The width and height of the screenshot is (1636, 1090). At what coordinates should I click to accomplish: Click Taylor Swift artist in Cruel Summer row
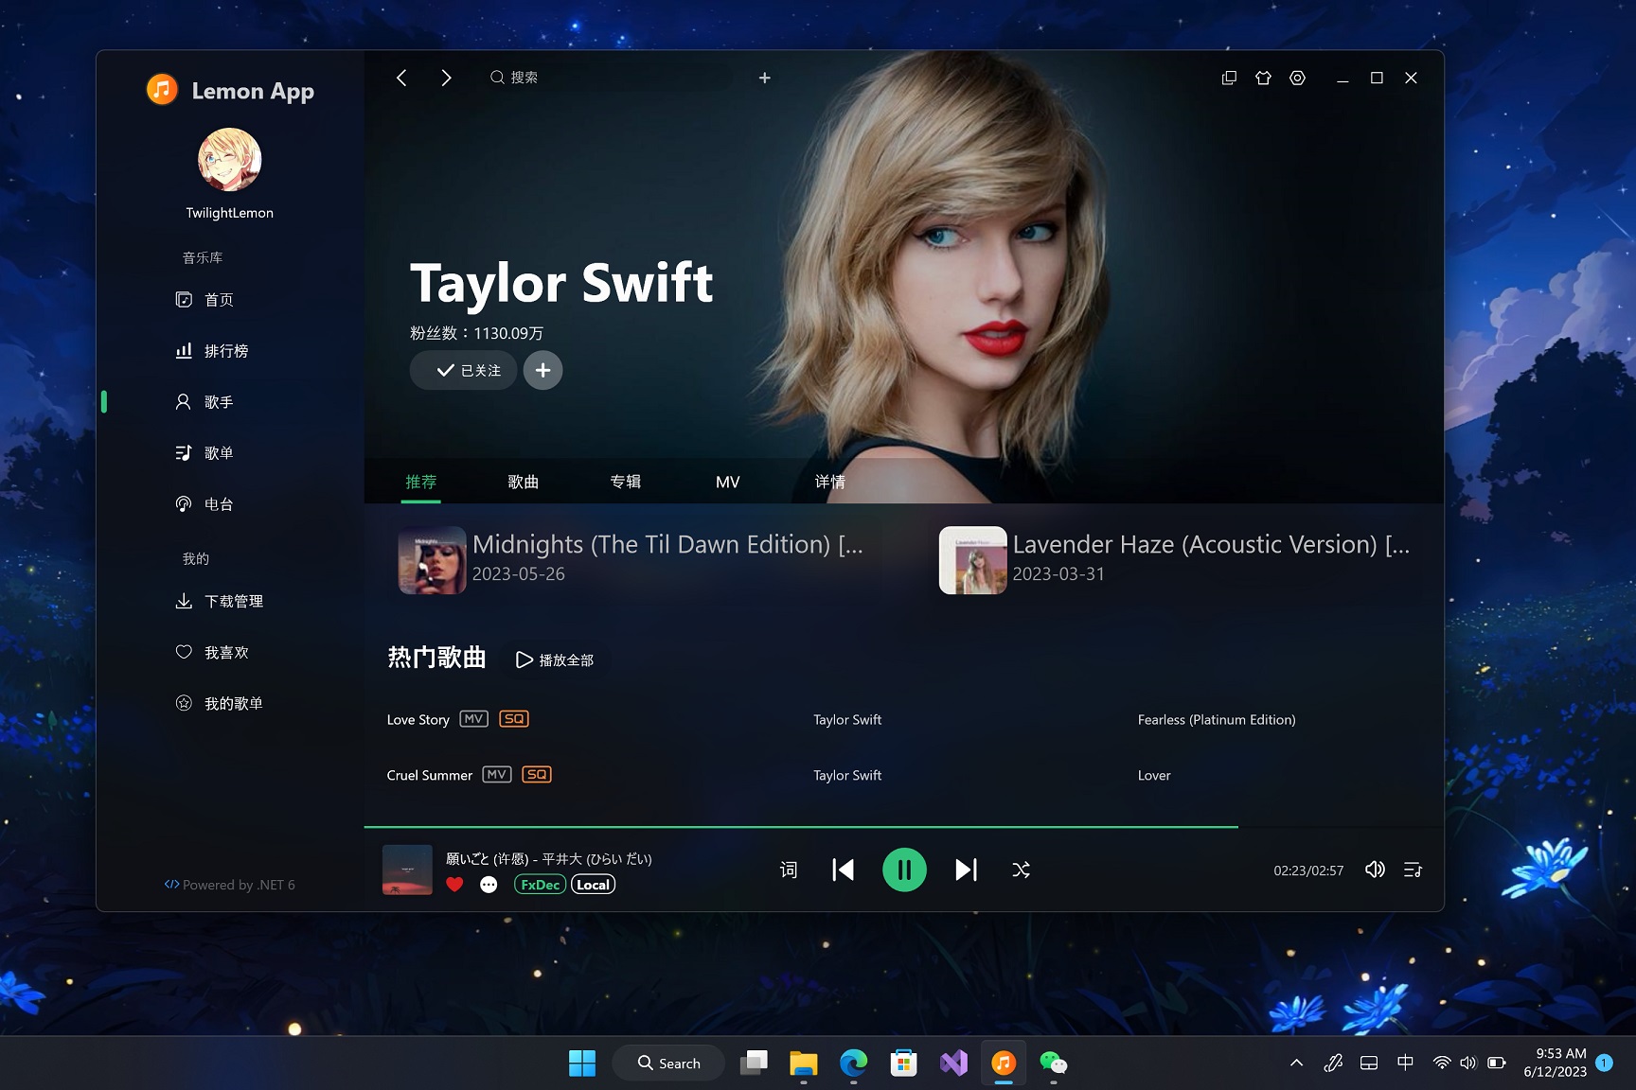847,775
